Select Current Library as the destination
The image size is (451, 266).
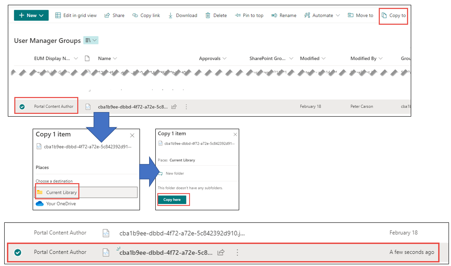[x=86, y=192]
